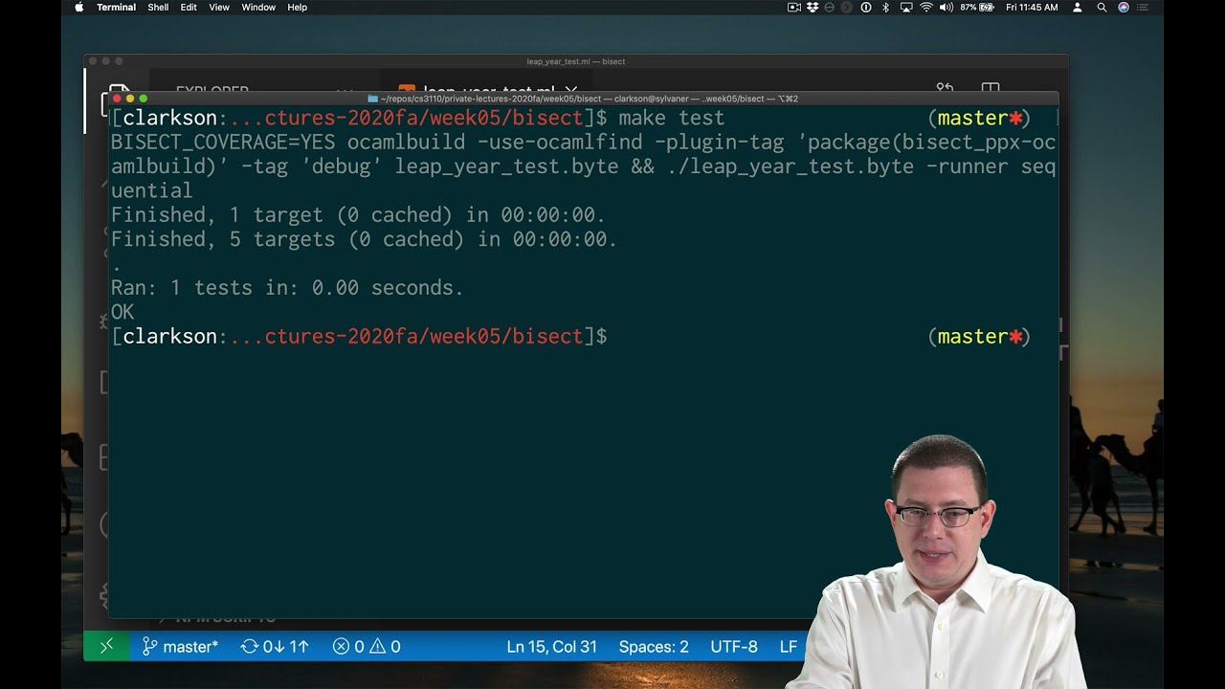Click Ln 15, Col 31 cursor position

[552, 647]
